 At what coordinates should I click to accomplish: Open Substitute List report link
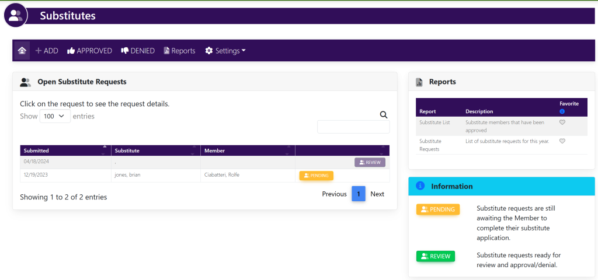click(x=434, y=123)
